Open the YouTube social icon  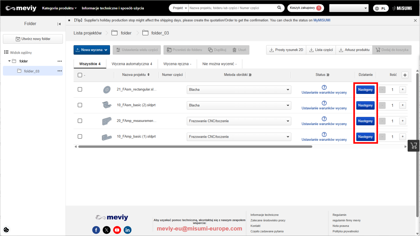pyautogui.click(x=117, y=230)
